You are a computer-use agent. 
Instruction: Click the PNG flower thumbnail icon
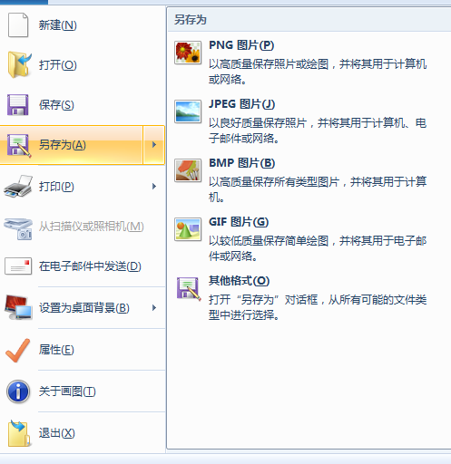pos(188,53)
